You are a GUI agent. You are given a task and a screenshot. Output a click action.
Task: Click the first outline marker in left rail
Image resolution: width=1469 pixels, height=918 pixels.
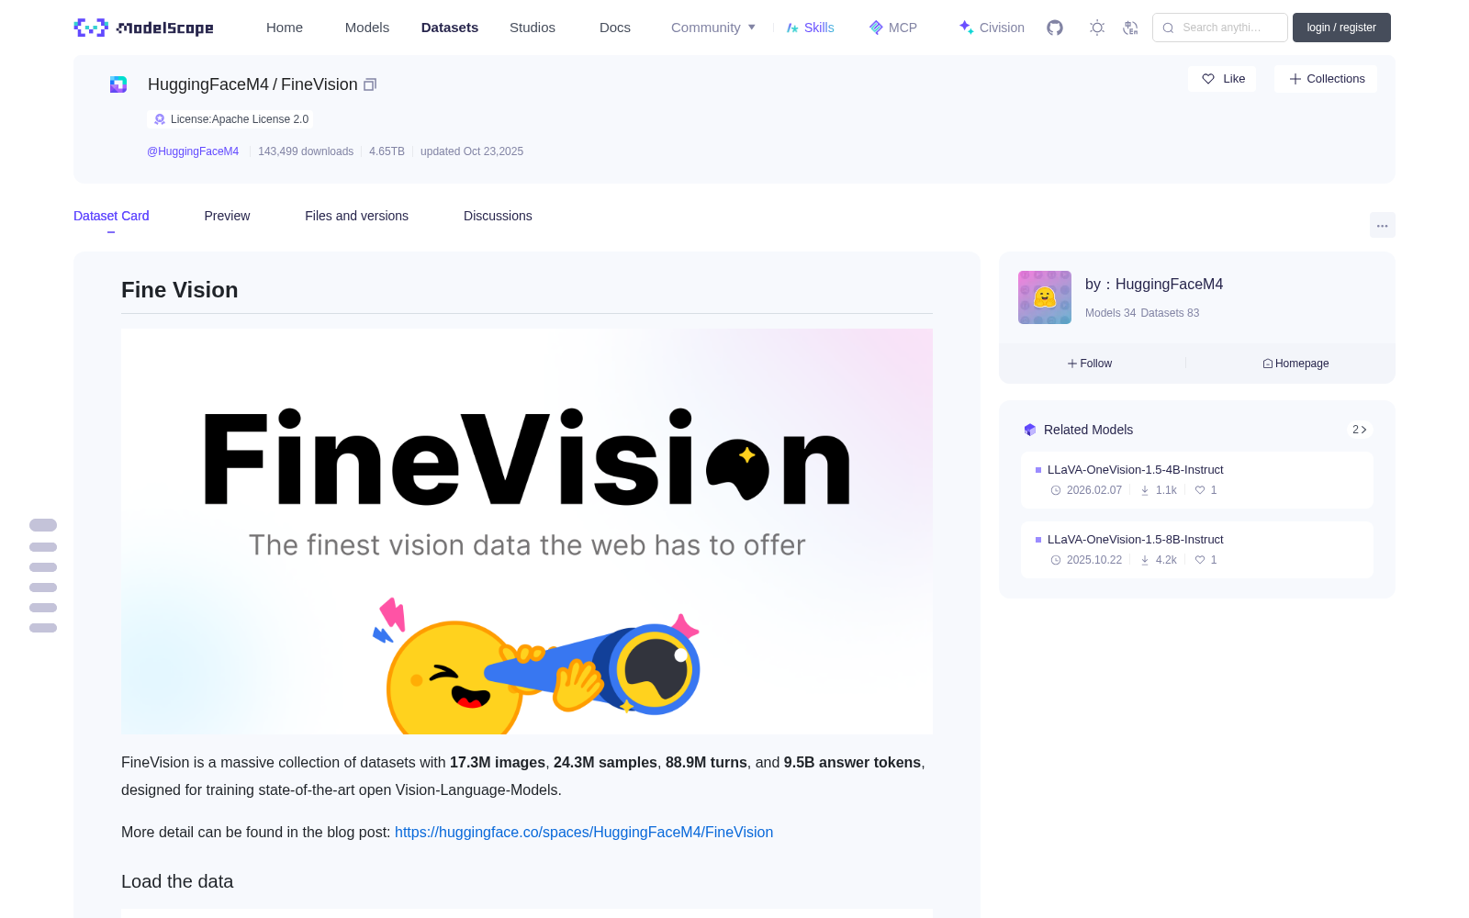point(43,525)
